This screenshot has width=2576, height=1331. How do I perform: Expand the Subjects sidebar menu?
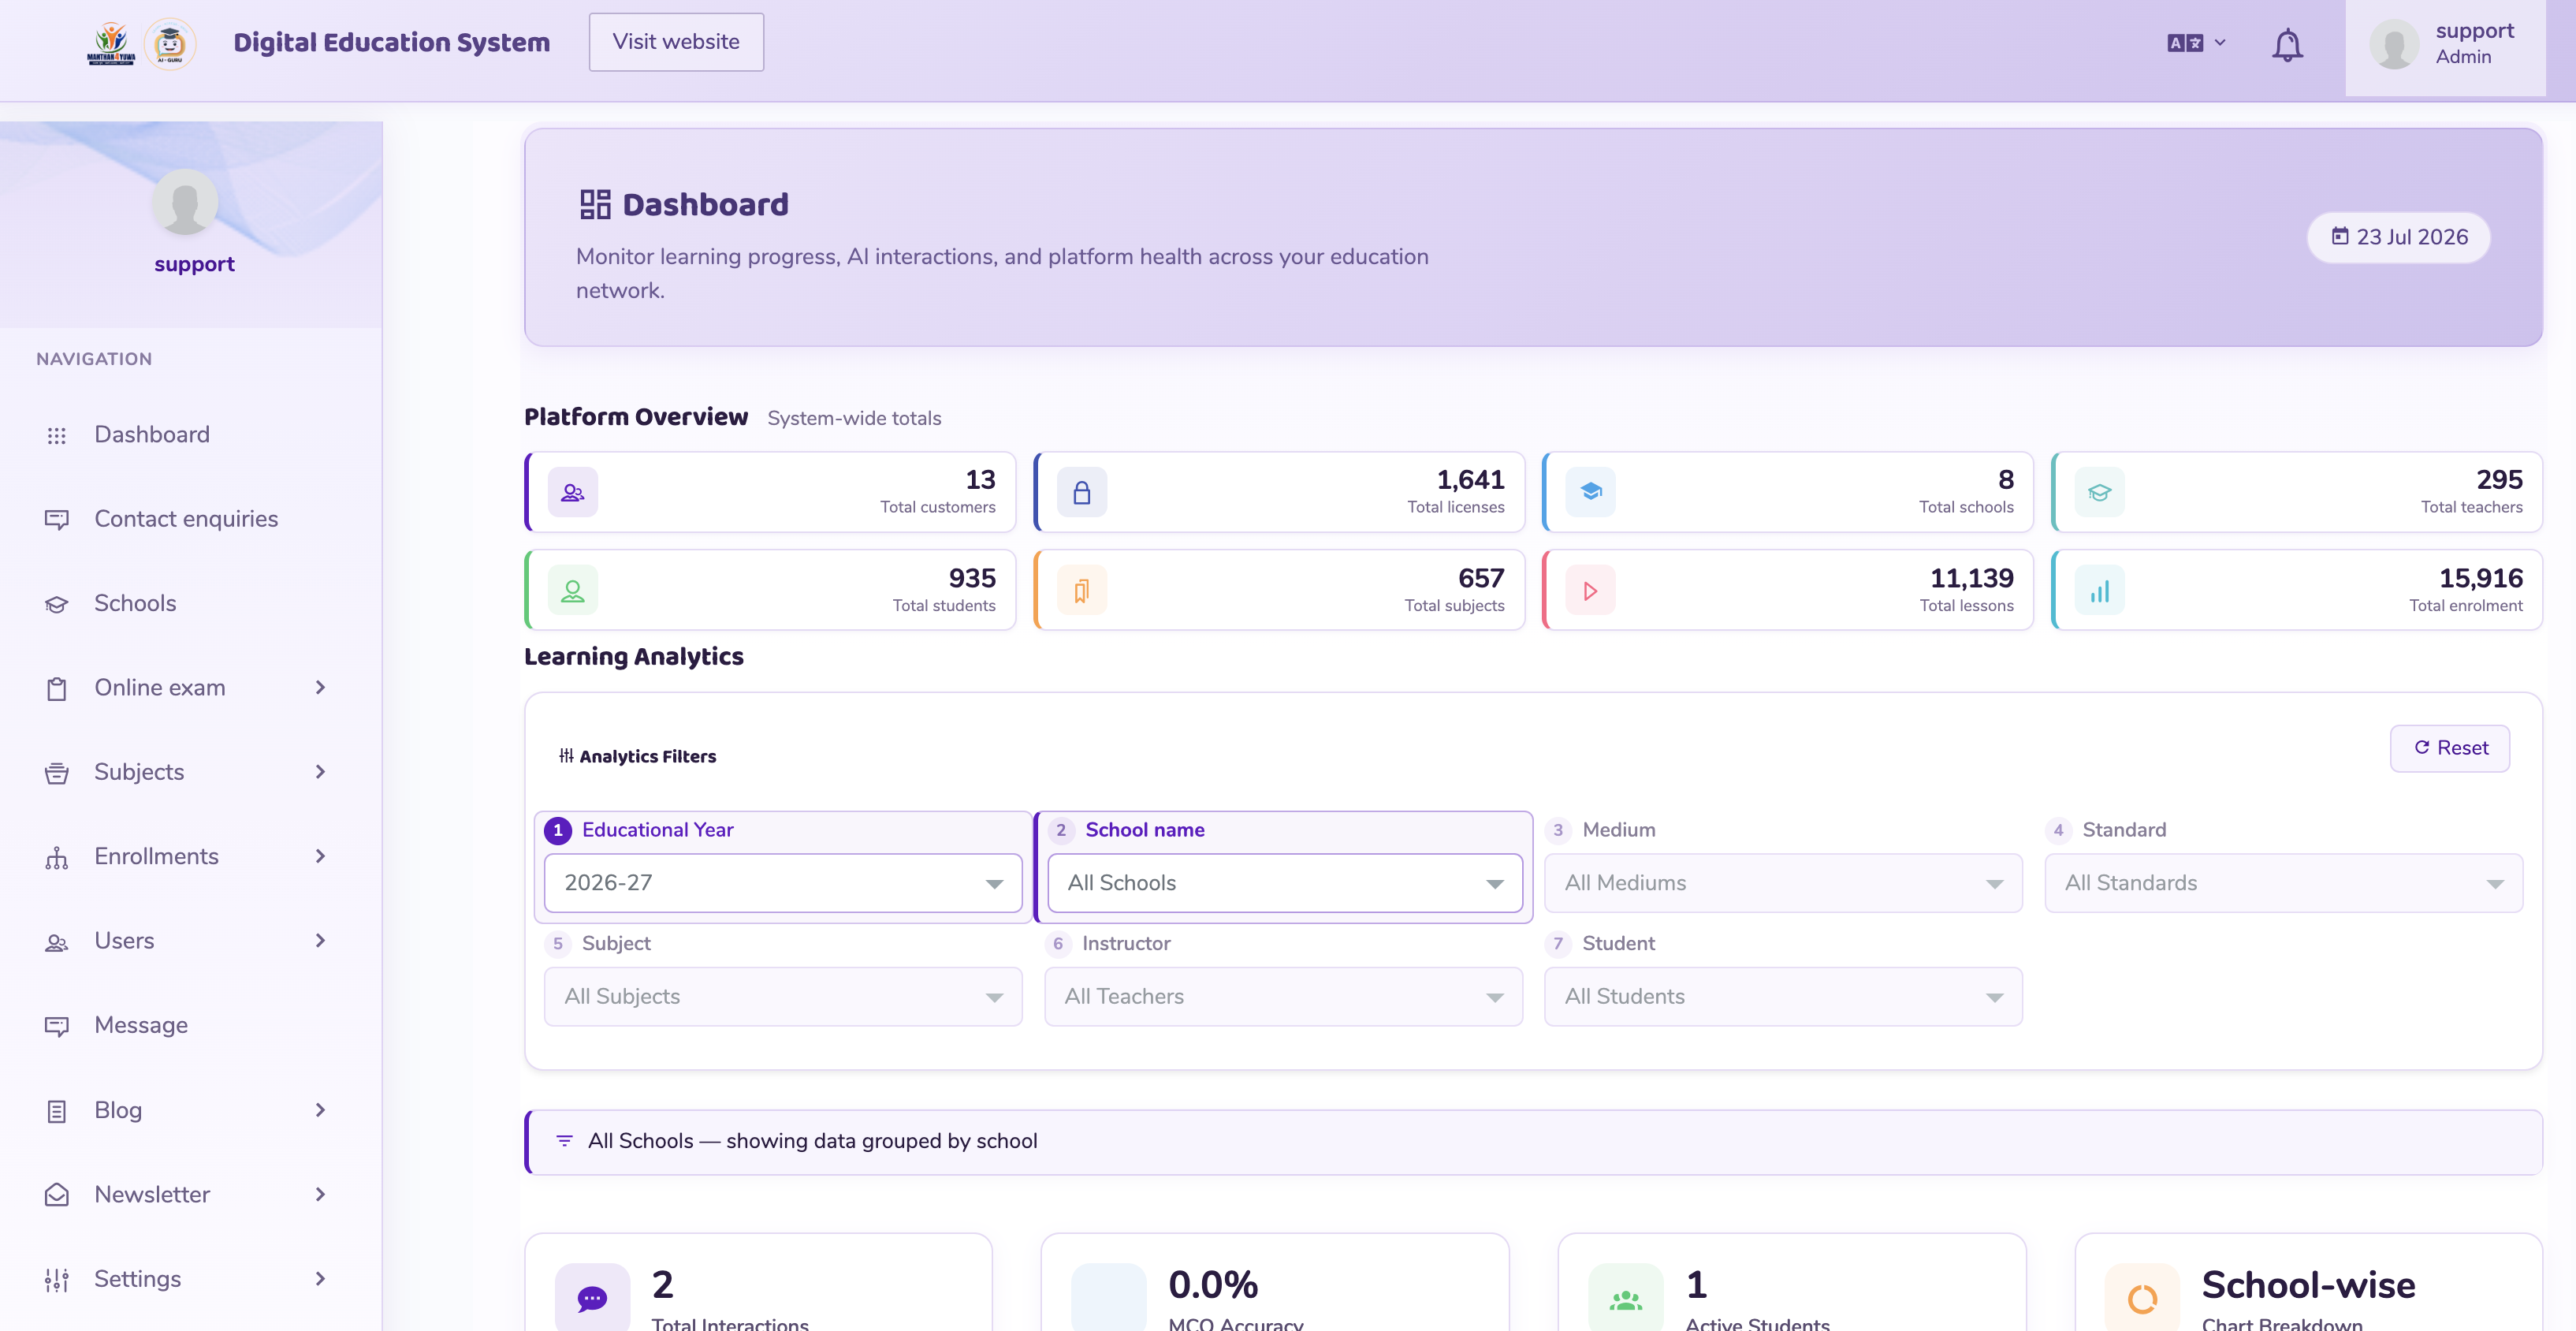tap(190, 772)
